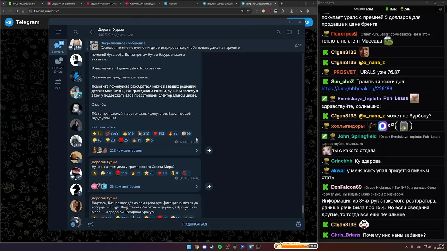Search inside the Дорогая Хурма channel
This screenshot has width=447, height=251.
pos(278,32)
